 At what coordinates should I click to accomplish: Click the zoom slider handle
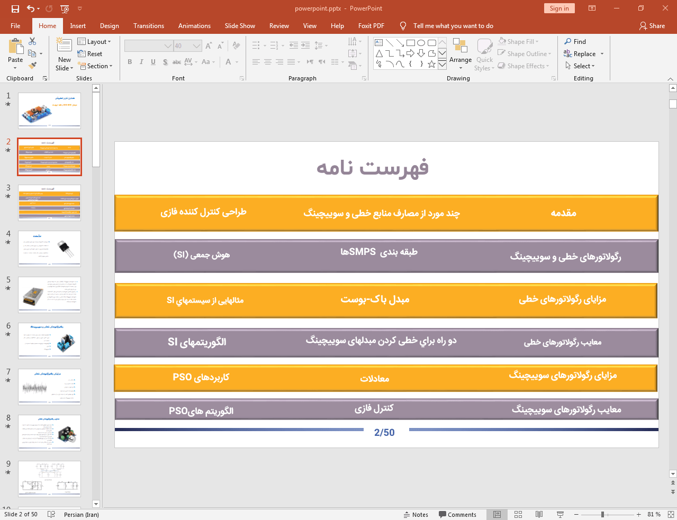click(x=602, y=514)
